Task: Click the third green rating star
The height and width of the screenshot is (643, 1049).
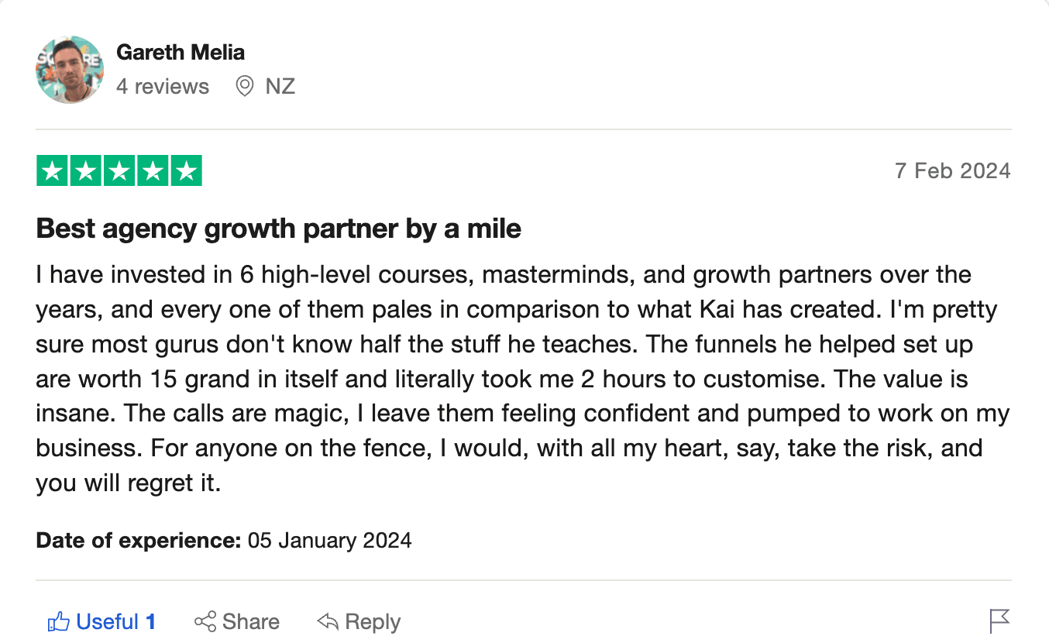Action: [x=119, y=171]
